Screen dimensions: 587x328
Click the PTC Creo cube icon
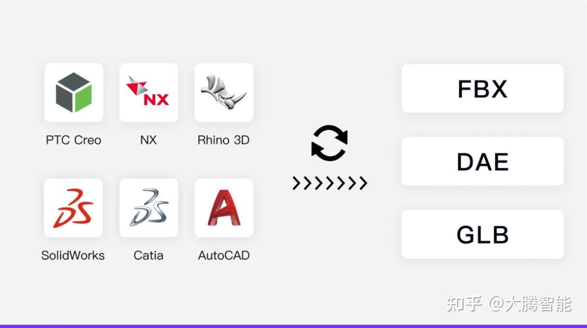point(74,92)
